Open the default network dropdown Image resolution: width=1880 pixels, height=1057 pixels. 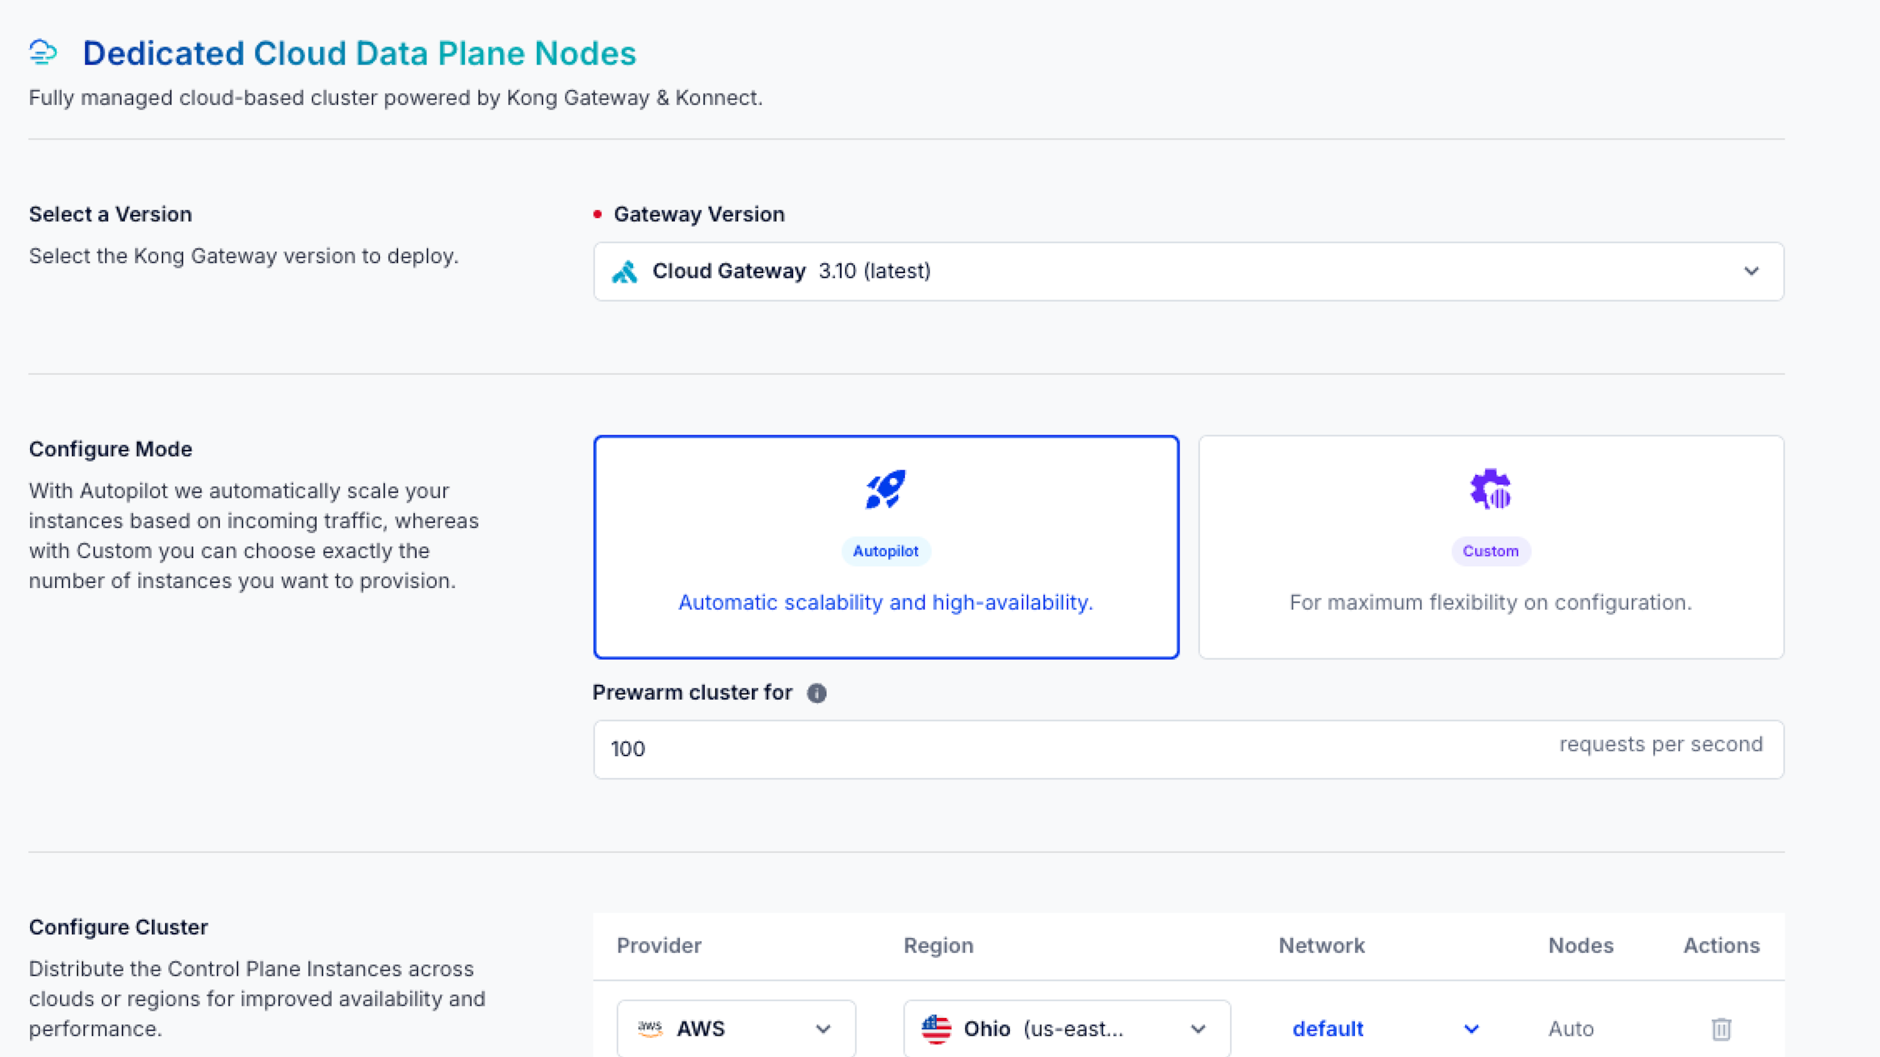[1471, 1028]
